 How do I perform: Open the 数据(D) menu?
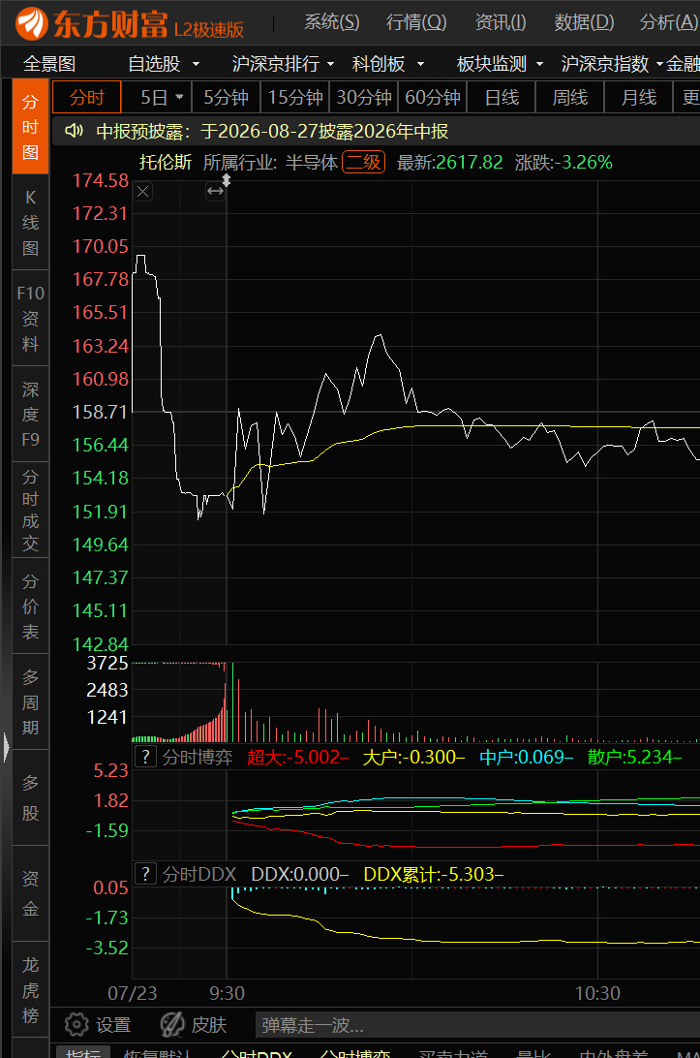click(x=584, y=22)
